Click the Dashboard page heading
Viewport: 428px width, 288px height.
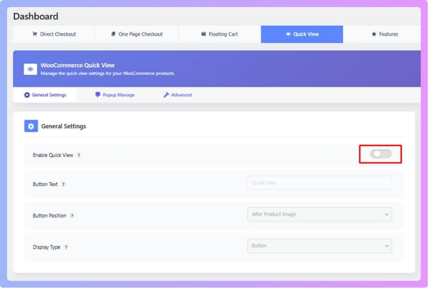[36, 16]
